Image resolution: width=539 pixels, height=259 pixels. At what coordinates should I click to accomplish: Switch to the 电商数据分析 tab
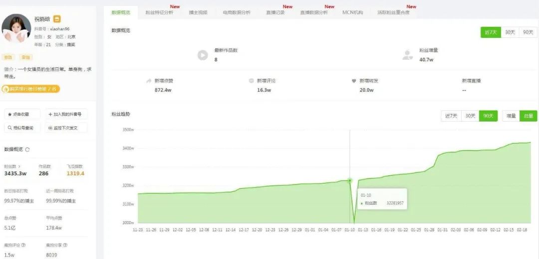[x=237, y=12]
